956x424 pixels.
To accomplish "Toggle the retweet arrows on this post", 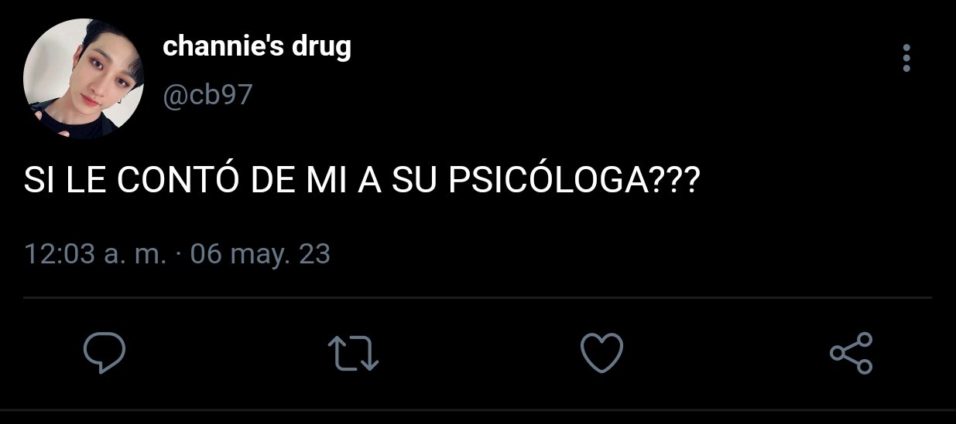I will [x=353, y=354].
